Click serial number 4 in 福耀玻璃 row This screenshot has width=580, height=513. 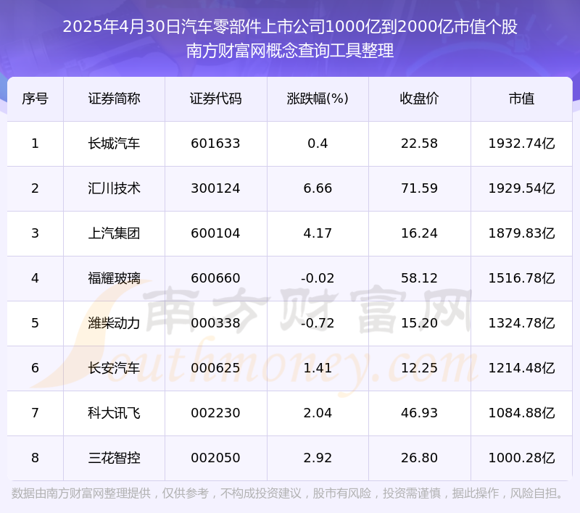[35, 278]
